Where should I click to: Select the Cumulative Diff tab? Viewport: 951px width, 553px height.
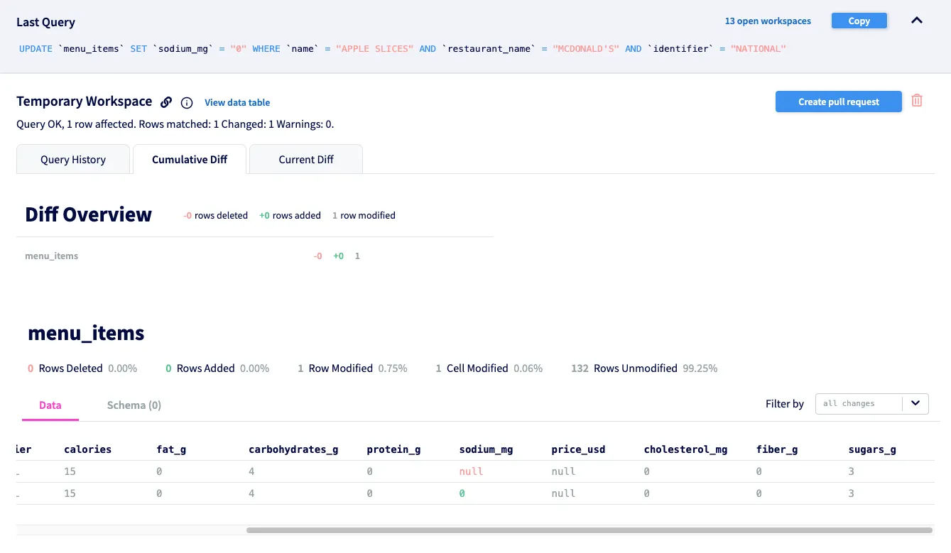pos(190,160)
